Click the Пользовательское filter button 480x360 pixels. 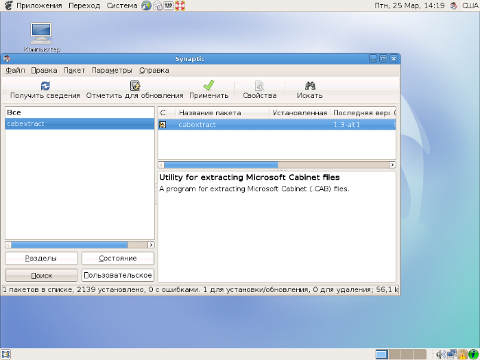pyautogui.click(x=118, y=275)
